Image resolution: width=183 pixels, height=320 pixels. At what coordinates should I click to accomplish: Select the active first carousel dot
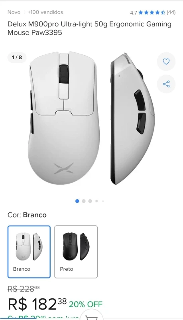pos(77,201)
